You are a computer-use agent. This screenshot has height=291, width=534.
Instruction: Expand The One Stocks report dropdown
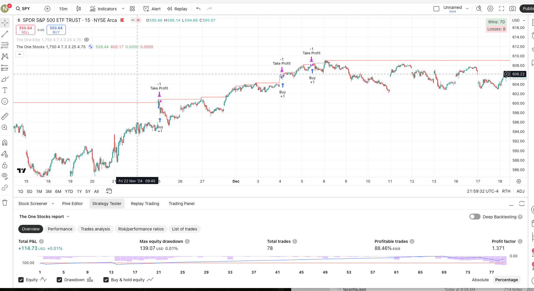click(x=68, y=217)
